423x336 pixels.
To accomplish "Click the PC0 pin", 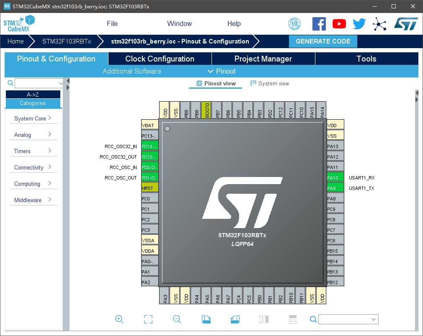I will [x=150, y=199].
